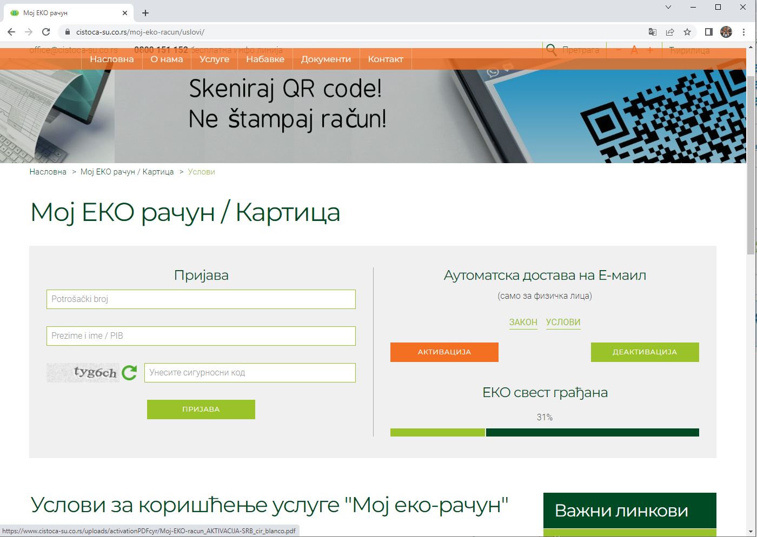
Task: Open a new browser tab
Action: pyautogui.click(x=145, y=13)
